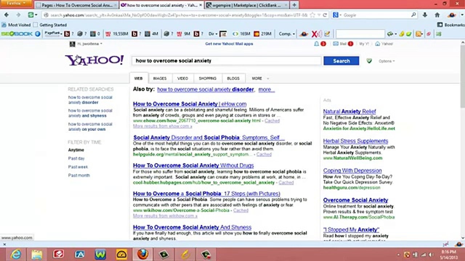
Task: Open the Google search engine selector dropdown
Action: pos(336,15)
